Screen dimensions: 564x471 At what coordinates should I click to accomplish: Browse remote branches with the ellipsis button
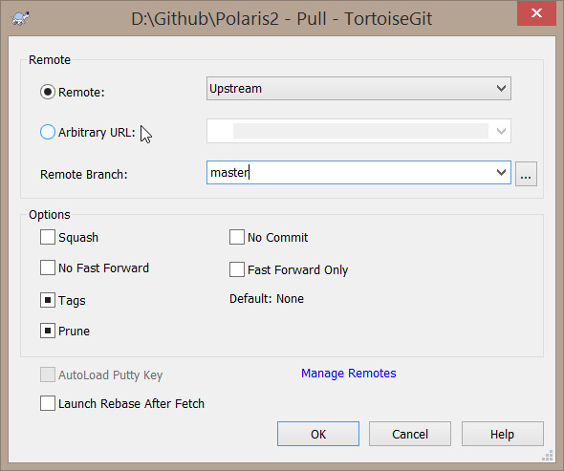[x=526, y=174]
